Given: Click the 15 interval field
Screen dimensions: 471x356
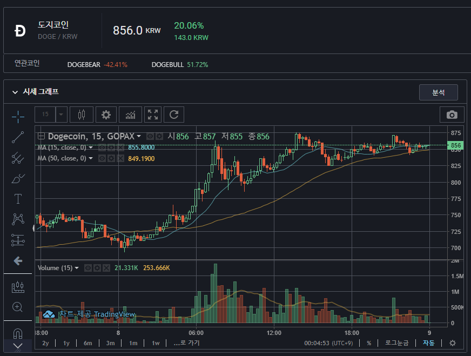Looking at the screenshot, I should click(x=45, y=115).
